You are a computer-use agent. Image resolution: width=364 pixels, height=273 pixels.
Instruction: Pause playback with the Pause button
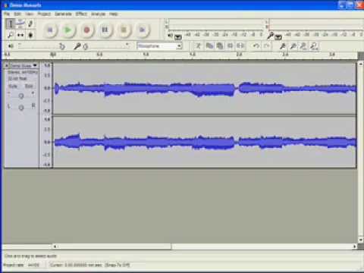tap(105, 30)
